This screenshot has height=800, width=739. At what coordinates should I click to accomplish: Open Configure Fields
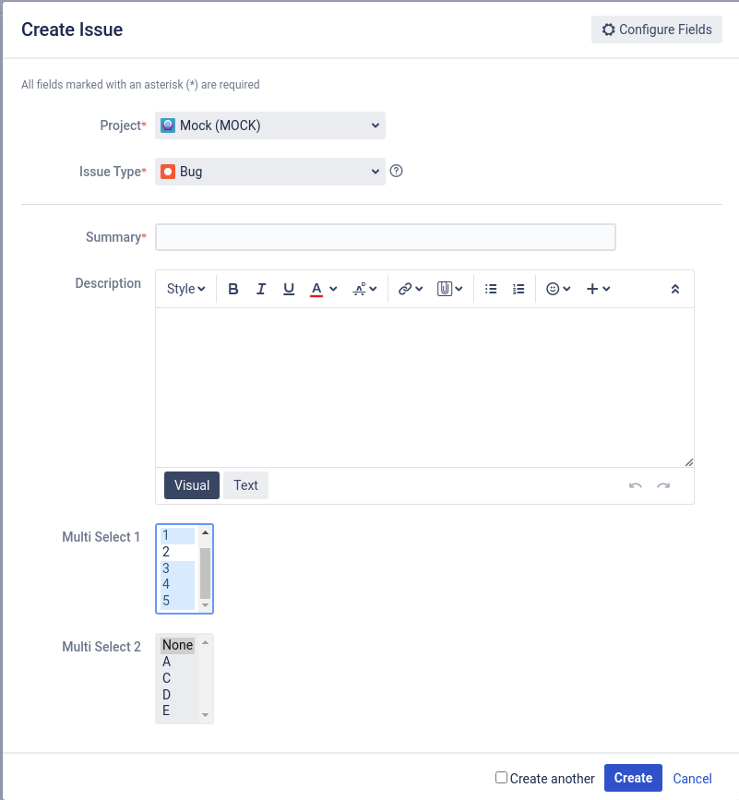[656, 30]
